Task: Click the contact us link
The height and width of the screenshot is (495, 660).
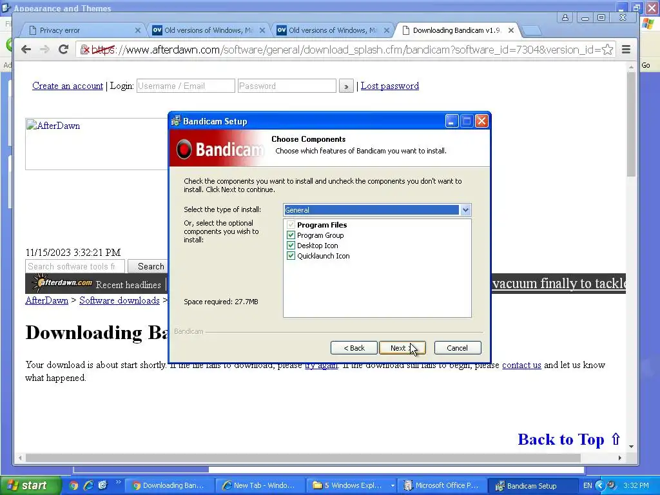Action: (521, 365)
